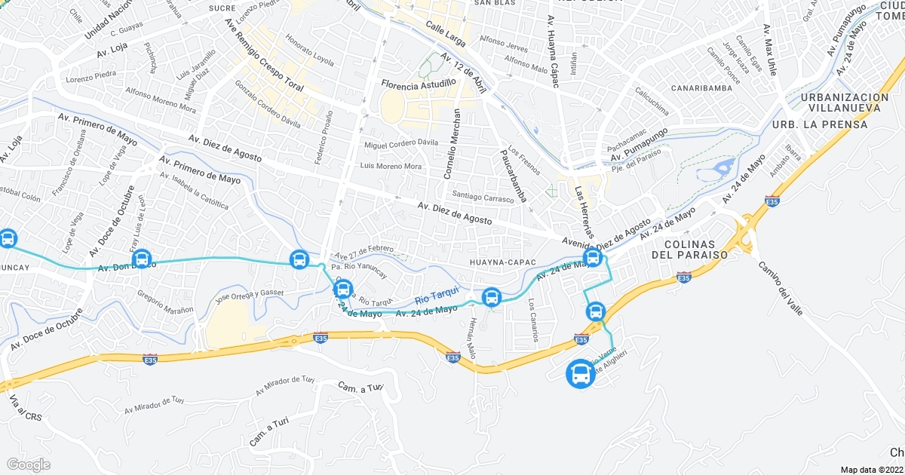Click the E35 shield near Hernán Malo street
Image resolution: width=905 pixels, height=475 pixels.
(x=452, y=357)
